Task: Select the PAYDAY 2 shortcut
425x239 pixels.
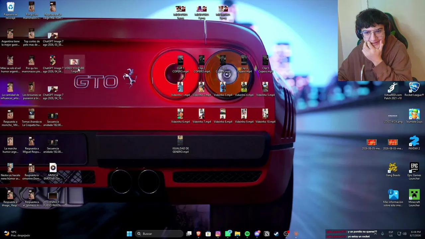Action: coord(414,143)
